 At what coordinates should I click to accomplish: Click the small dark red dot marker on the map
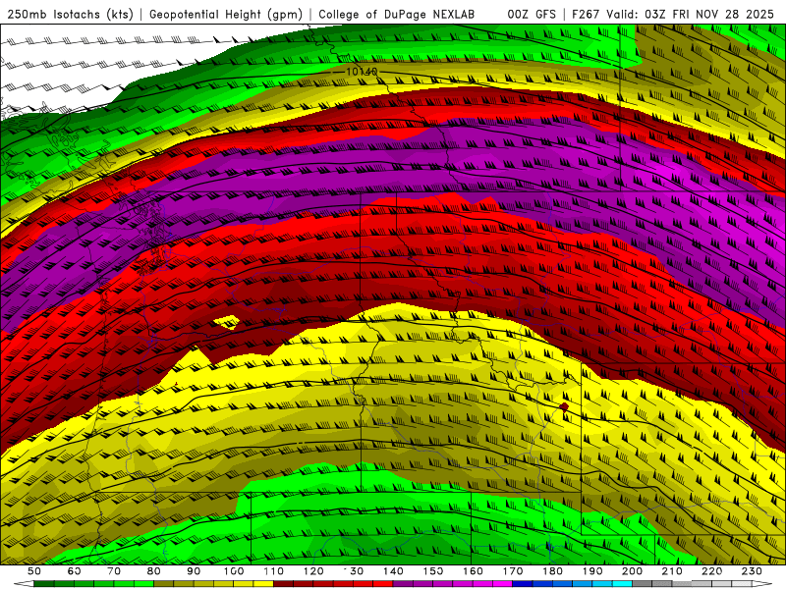pos(564,406)
